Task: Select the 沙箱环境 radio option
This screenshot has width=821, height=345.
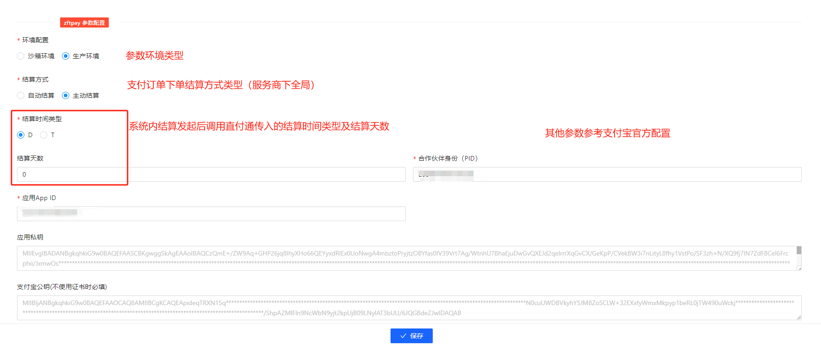Action: [x=21, y=56]
